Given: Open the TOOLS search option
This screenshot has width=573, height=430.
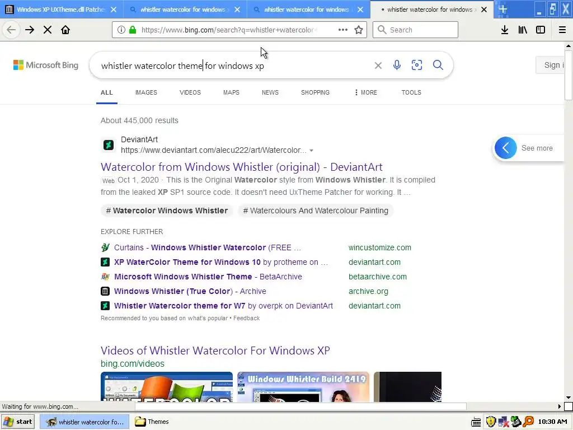Looking at the screenshot, I should click(x=411, y=92).
